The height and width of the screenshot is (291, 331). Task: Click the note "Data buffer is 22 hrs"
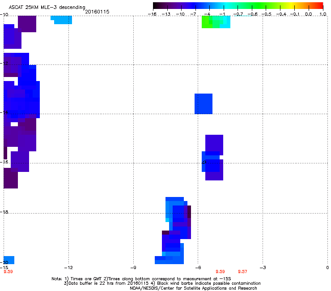pos(91,283)
